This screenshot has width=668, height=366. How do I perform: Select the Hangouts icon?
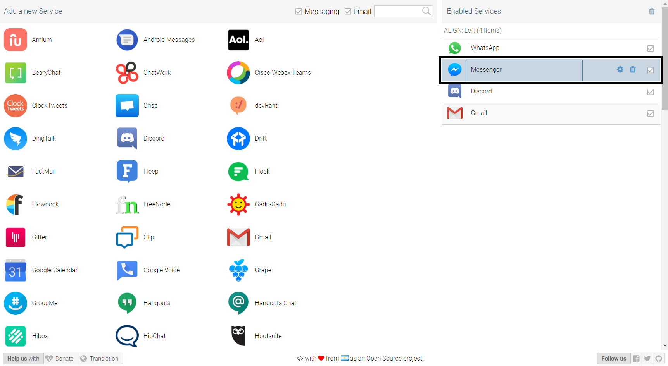click(x=127, y=303)
